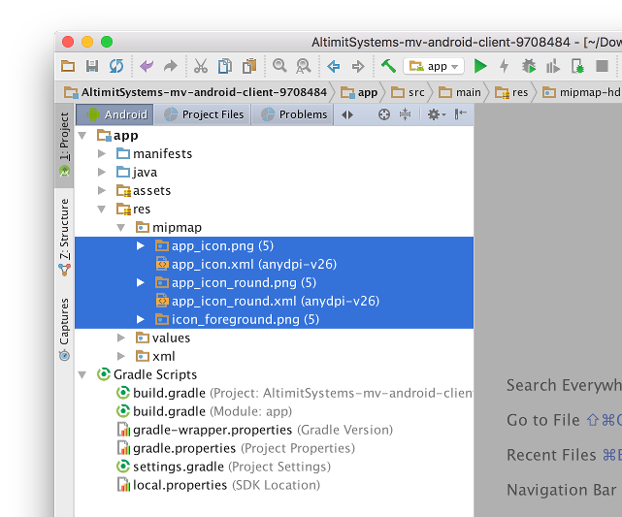Start the profiler icon in toolbar
Image resolution: width=622 pixels, height=517 pixels.
[x=552, y=66]
